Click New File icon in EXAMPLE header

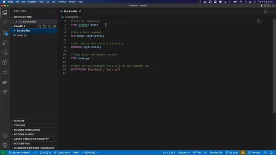point(40,26)
